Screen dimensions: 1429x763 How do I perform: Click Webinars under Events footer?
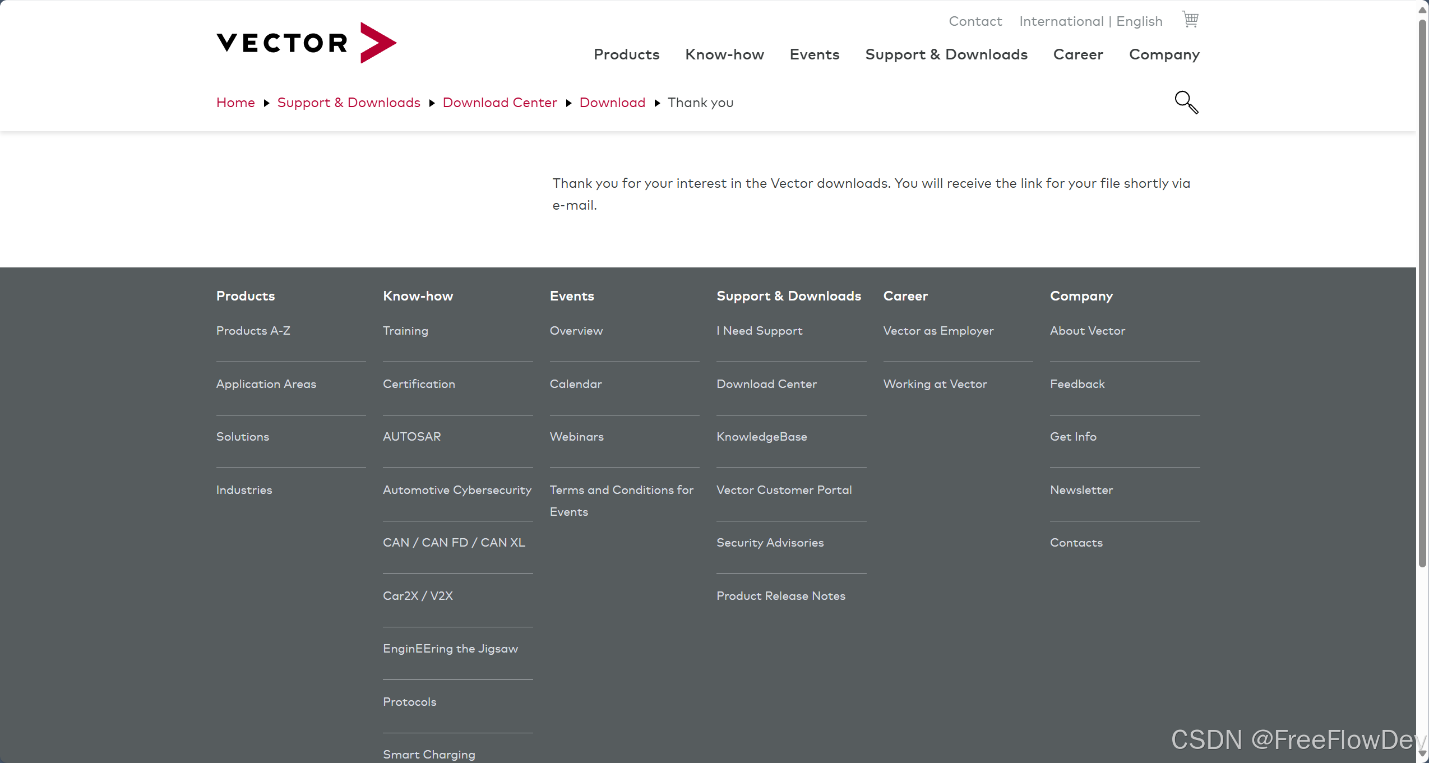(x=576, y=437)
